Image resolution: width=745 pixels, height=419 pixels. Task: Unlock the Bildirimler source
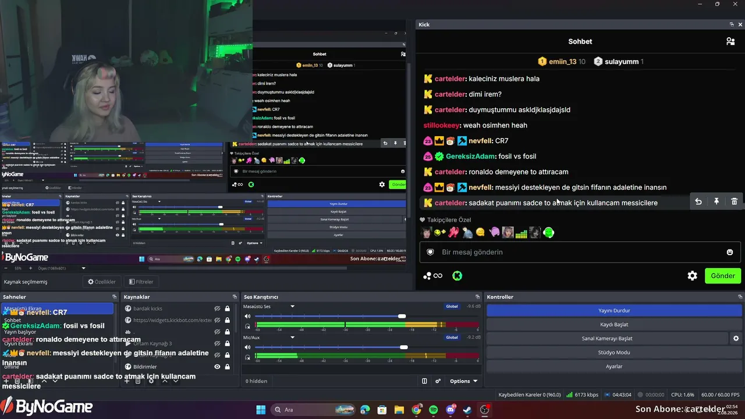[x=227, y=367]
